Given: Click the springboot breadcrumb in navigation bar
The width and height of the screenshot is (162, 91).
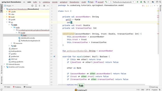Looking at the screenshot, I should point(64,2).
